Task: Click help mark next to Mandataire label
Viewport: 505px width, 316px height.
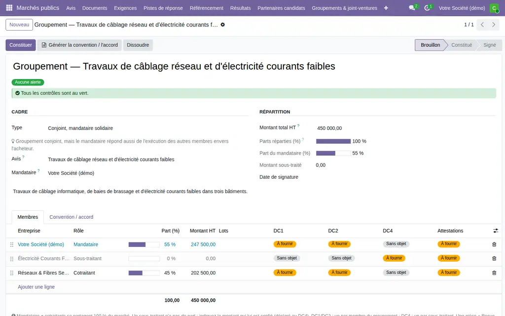Action: point(38,171)
